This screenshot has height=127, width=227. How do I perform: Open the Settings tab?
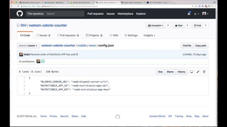[x=131, y=35]
